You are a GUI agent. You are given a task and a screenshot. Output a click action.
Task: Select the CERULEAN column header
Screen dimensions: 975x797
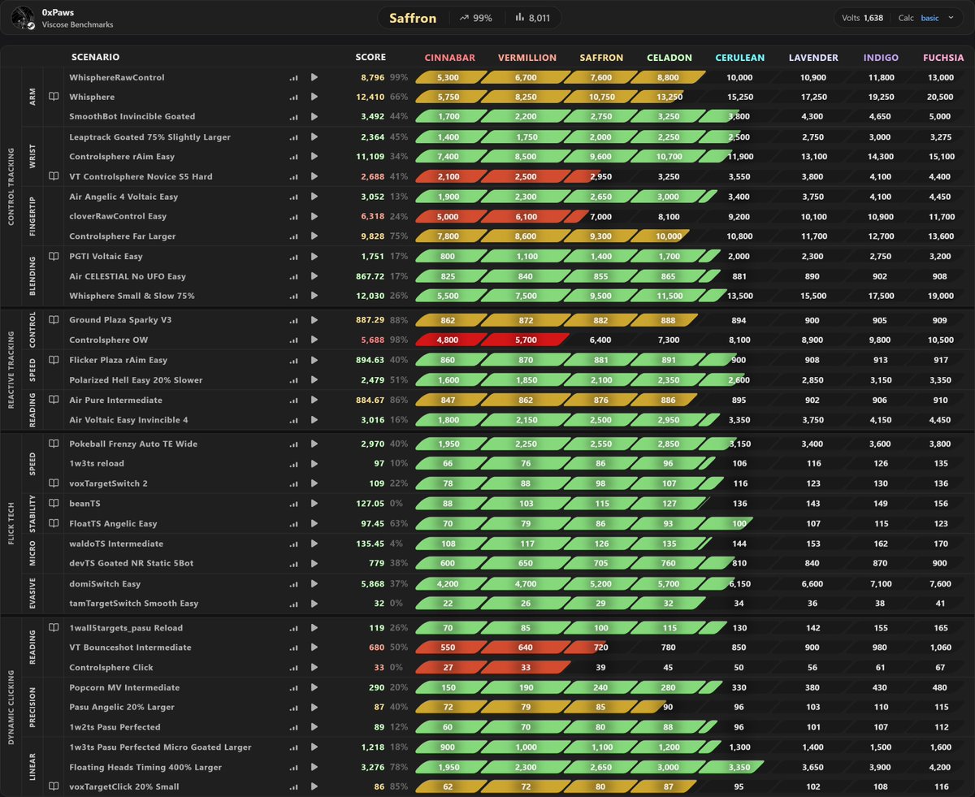740,58
